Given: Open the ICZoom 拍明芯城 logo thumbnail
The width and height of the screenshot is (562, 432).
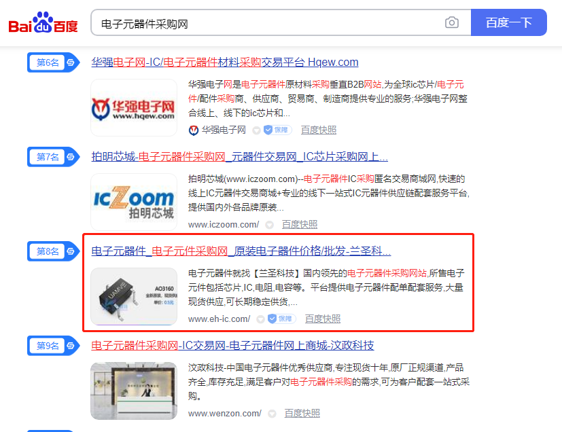Looking at the screenshot, I should 134,202.
